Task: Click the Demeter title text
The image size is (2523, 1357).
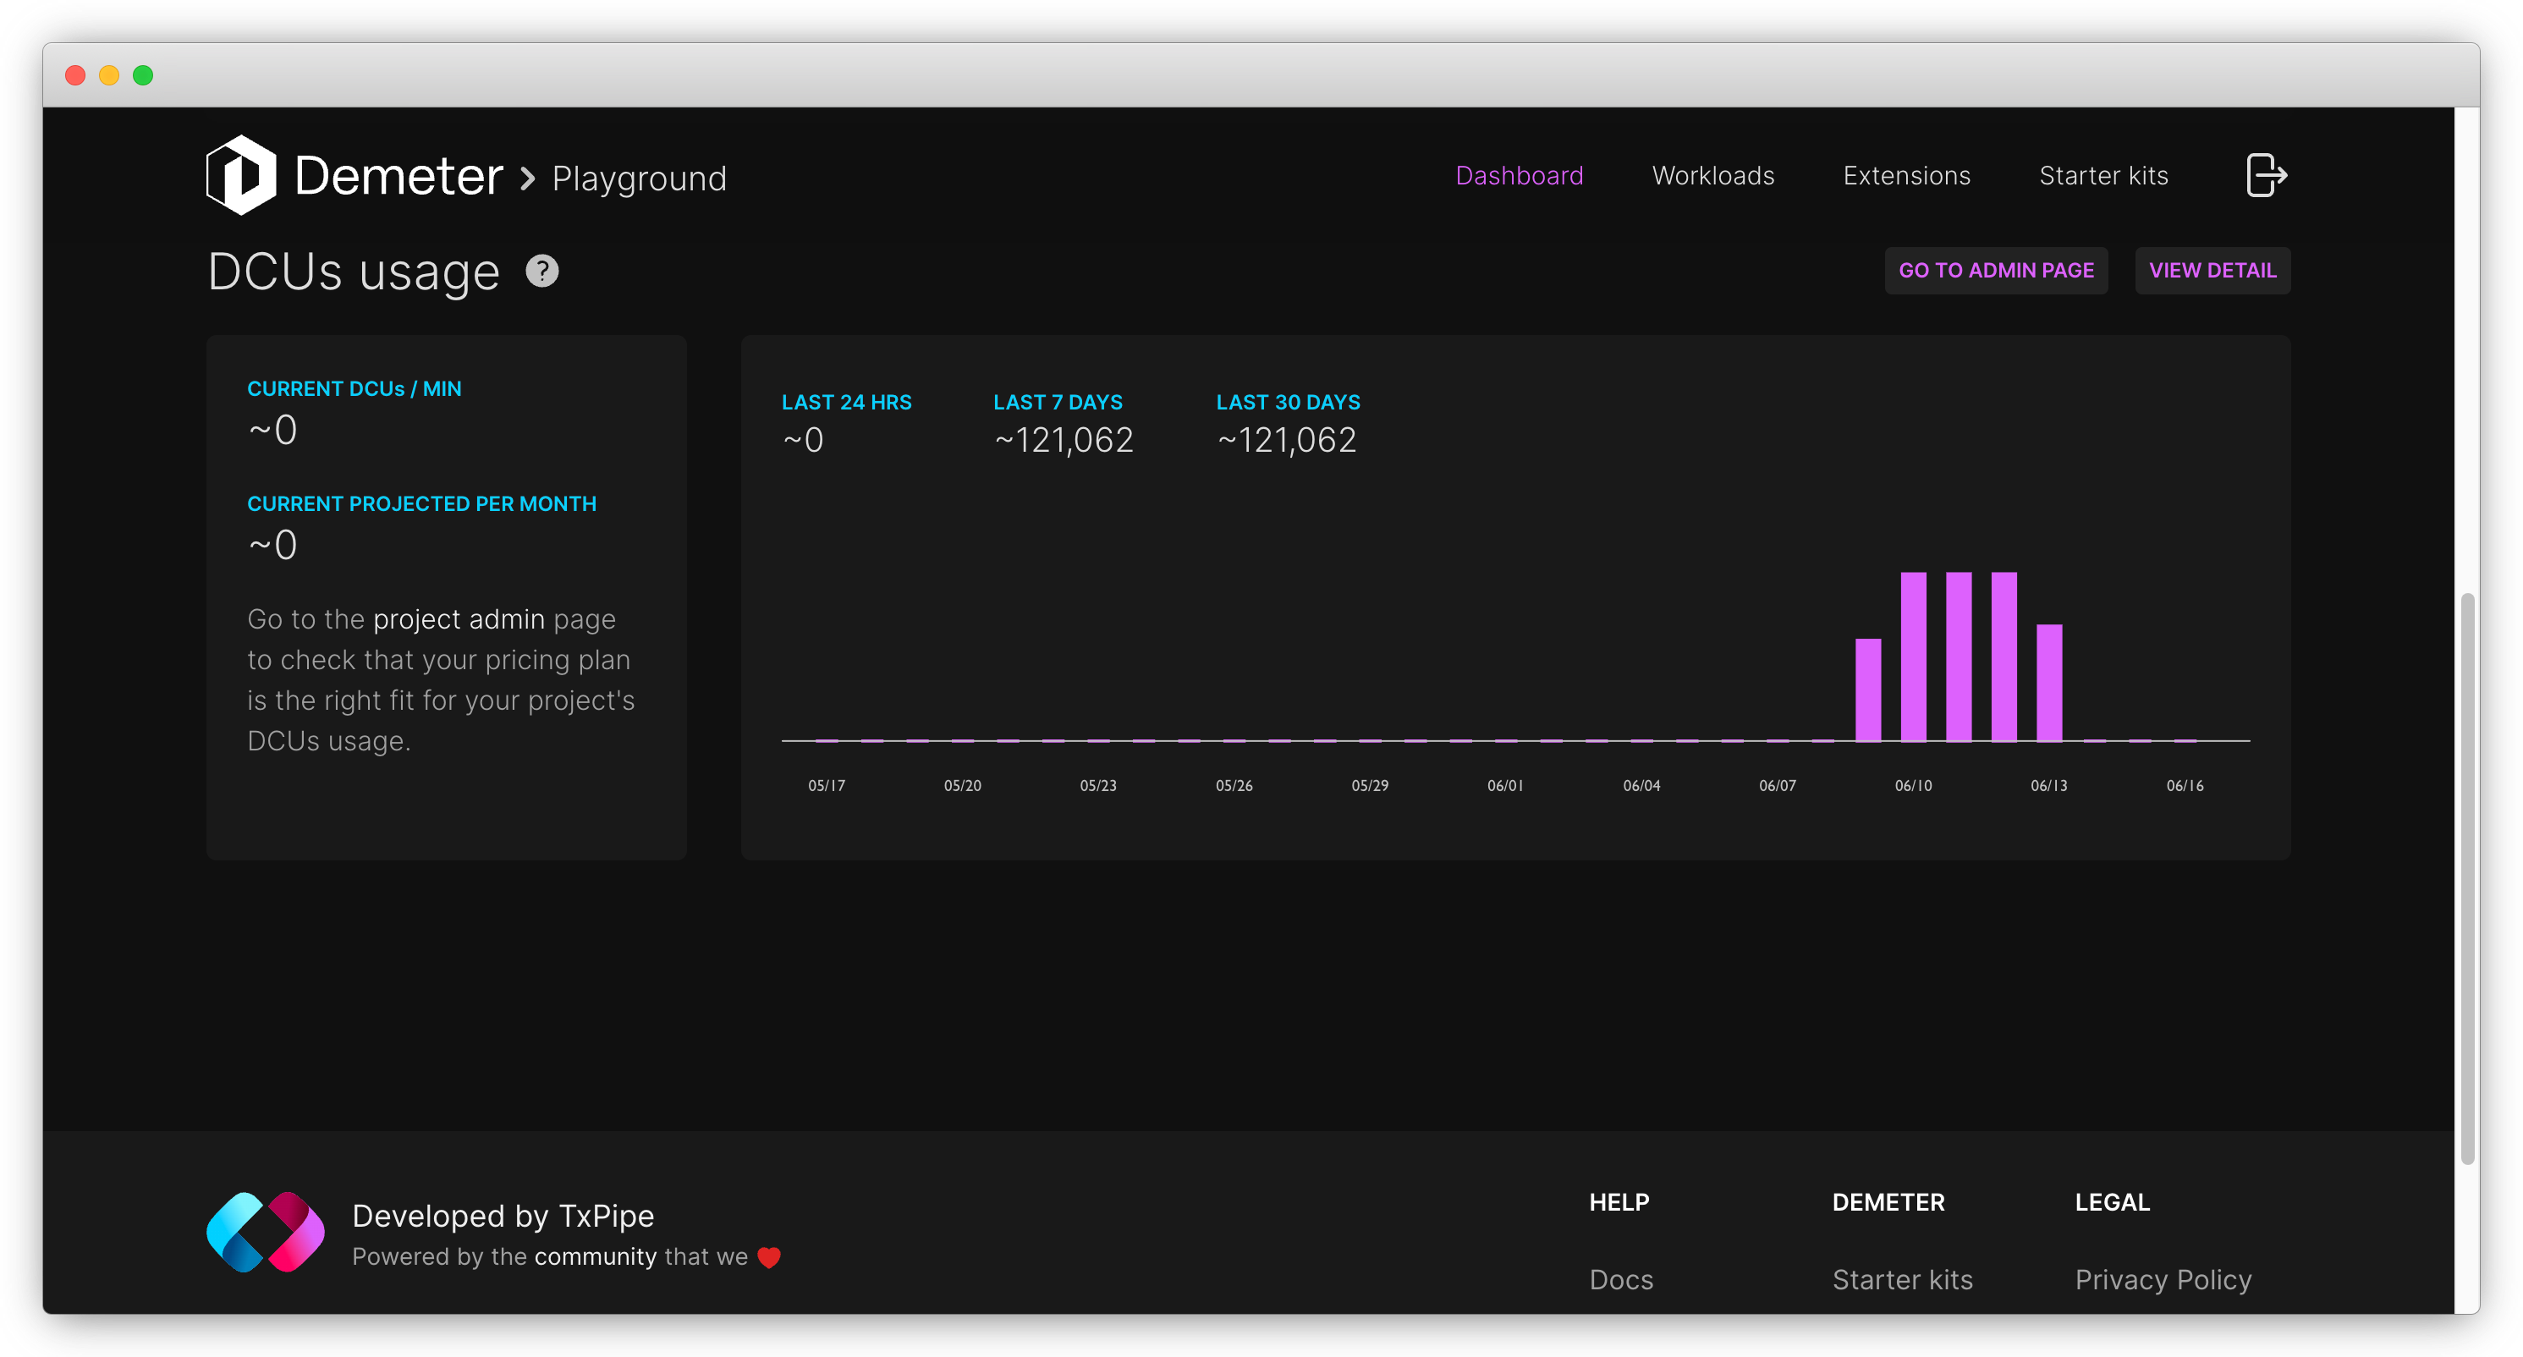Action: point(399,176)
